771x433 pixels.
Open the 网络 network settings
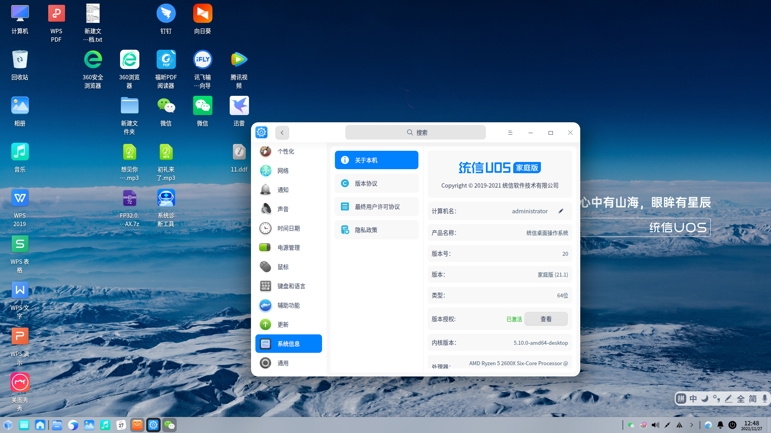pyautogui.click(x=288, y=171)
